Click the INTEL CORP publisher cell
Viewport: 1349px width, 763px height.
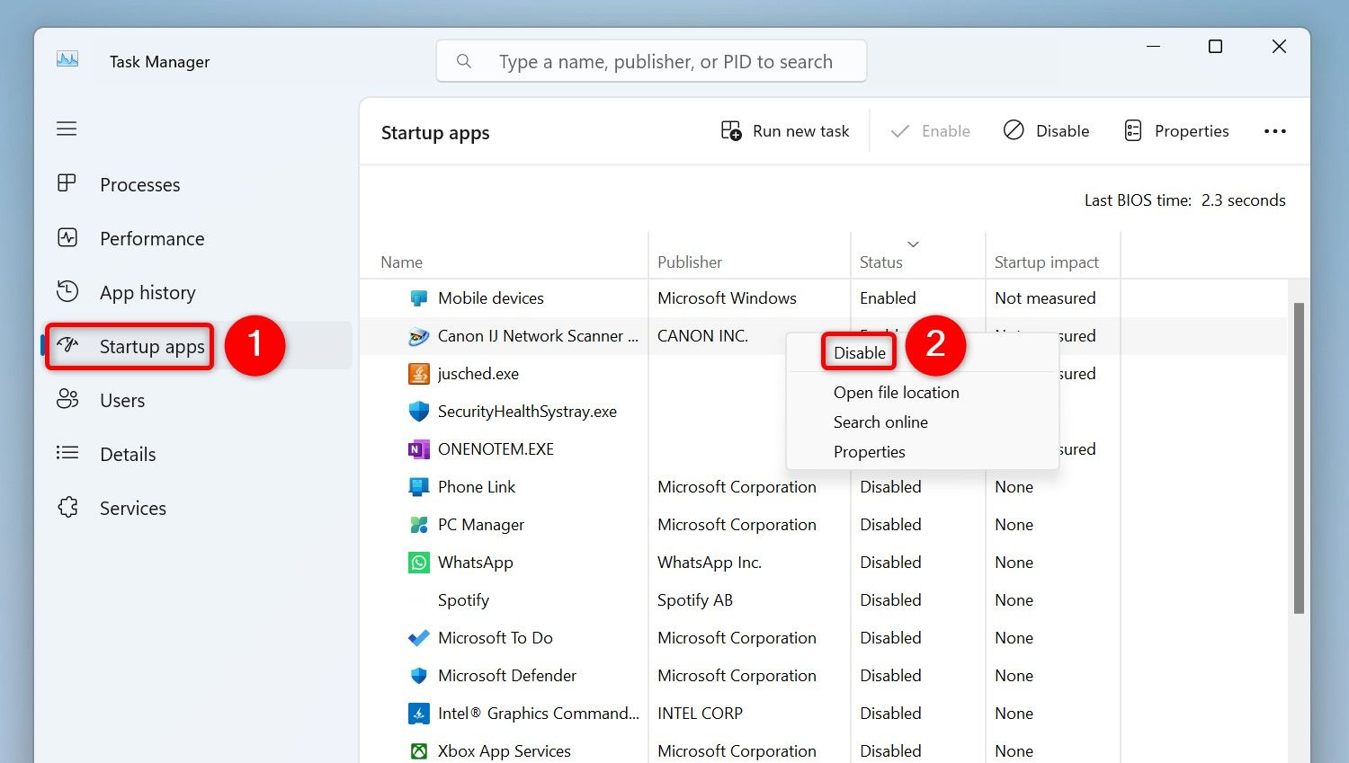click(701, 714)
